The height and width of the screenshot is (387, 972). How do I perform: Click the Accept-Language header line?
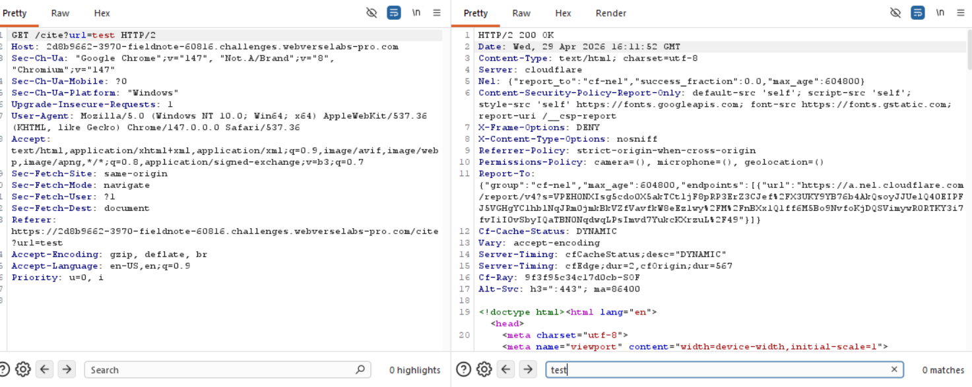click(x=101, y=266)
